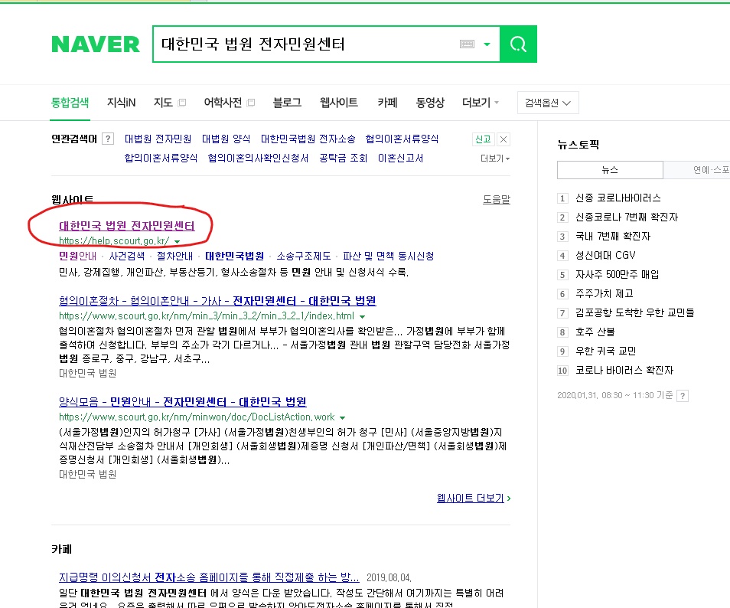This screenshot has width=730, height=608.
Task: Select the 뉴스 tab in 뉴스토픽
Action: pyautogui.click(x=610, y=170)
